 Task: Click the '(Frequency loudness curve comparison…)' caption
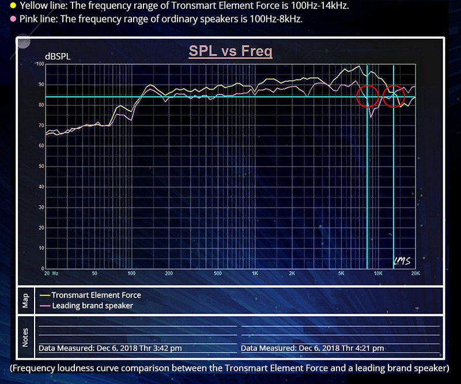click(x=229, y=368)
